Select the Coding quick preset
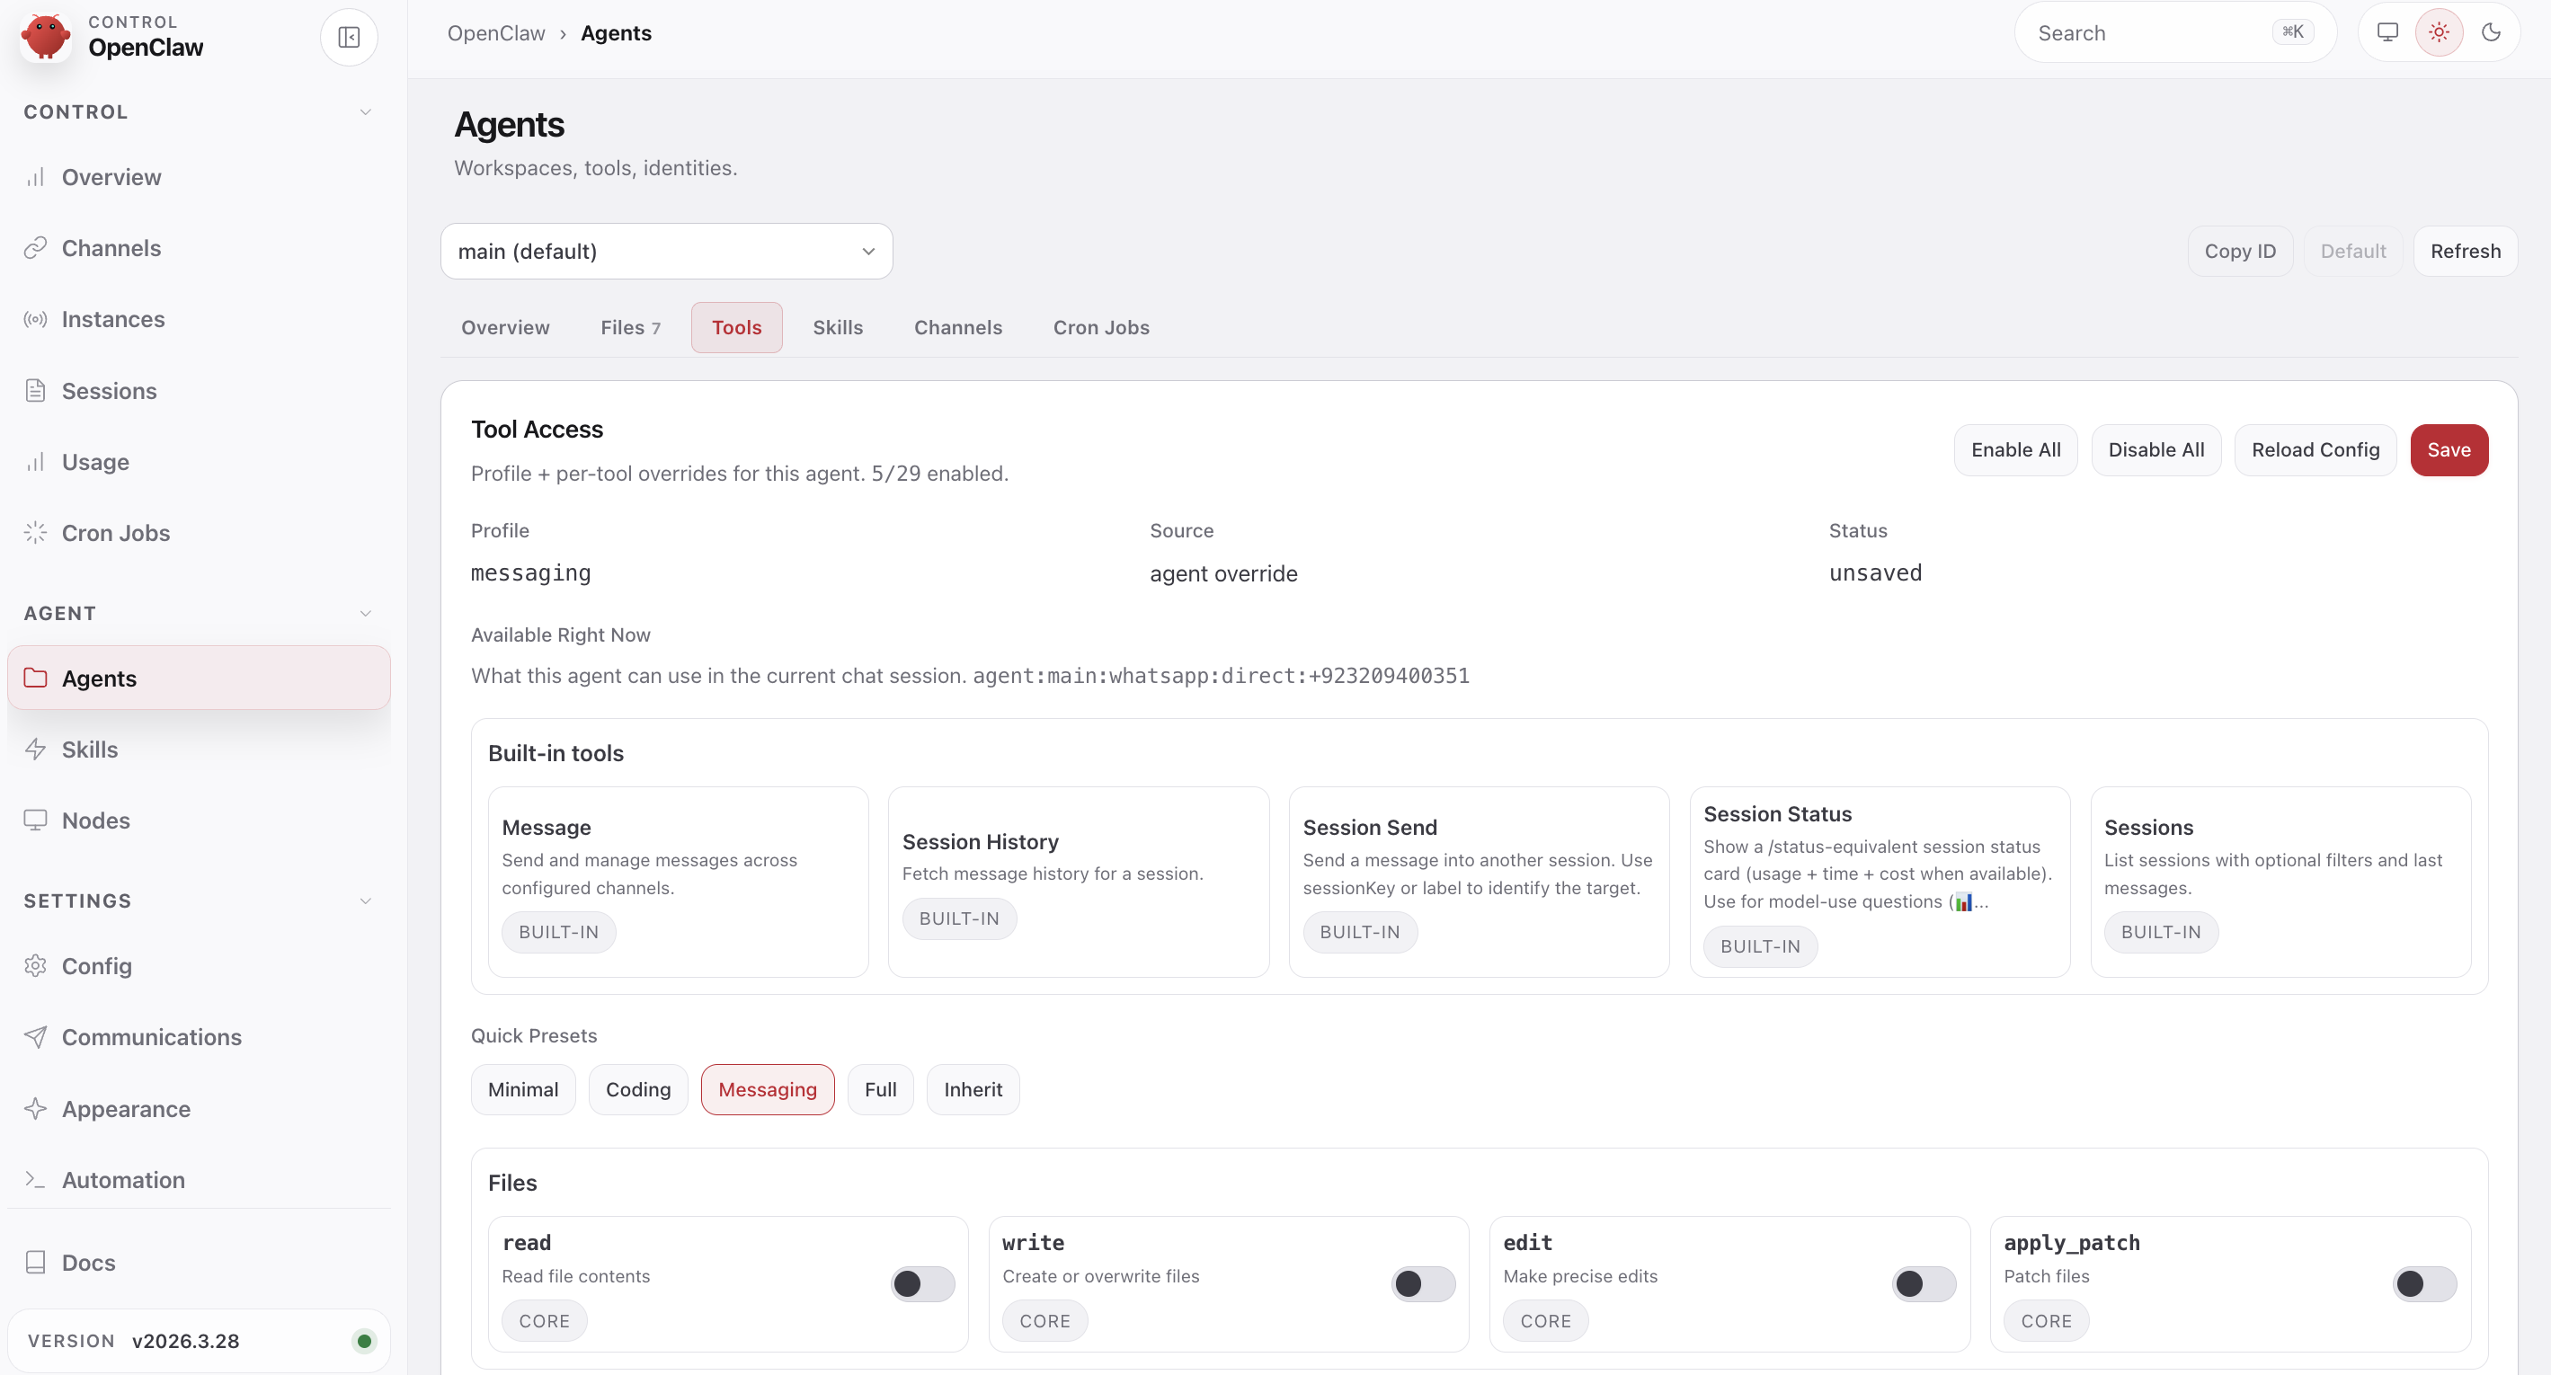Image resolution: width=2551 pixels, height=1375 pixels. pyautogui.click(x=638, y=1089)
